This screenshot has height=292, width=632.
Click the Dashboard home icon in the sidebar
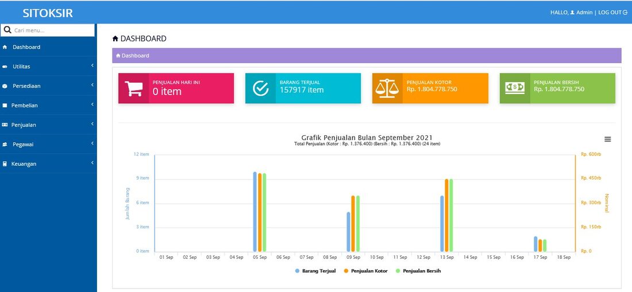tap(5, 47)
